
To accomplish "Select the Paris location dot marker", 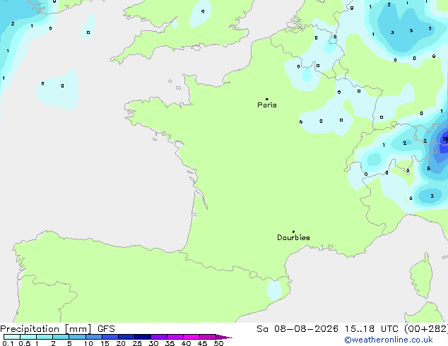I will [x=267, y=99].
